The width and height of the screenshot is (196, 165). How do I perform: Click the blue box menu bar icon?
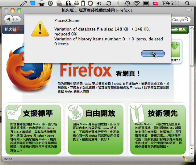click(x=33, y=3)
